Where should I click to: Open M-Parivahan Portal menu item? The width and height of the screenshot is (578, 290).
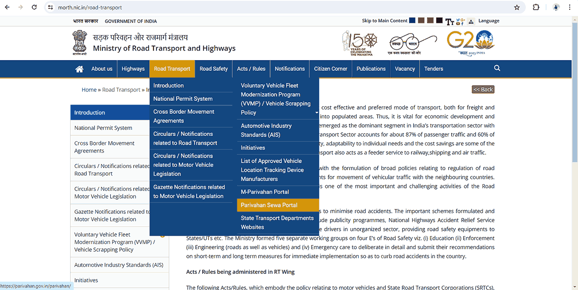pos(278,192)
